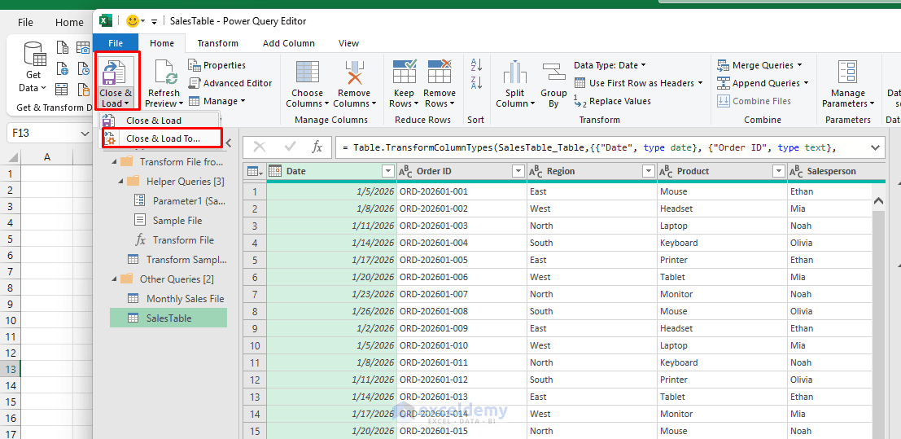Click Merge Queries in Combine group
The image size is (901, 439).
pyautogui.click(x=759, y=65)
